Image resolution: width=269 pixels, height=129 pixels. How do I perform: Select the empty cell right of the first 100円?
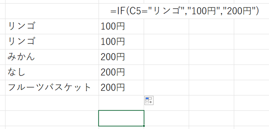coord(166,27)
